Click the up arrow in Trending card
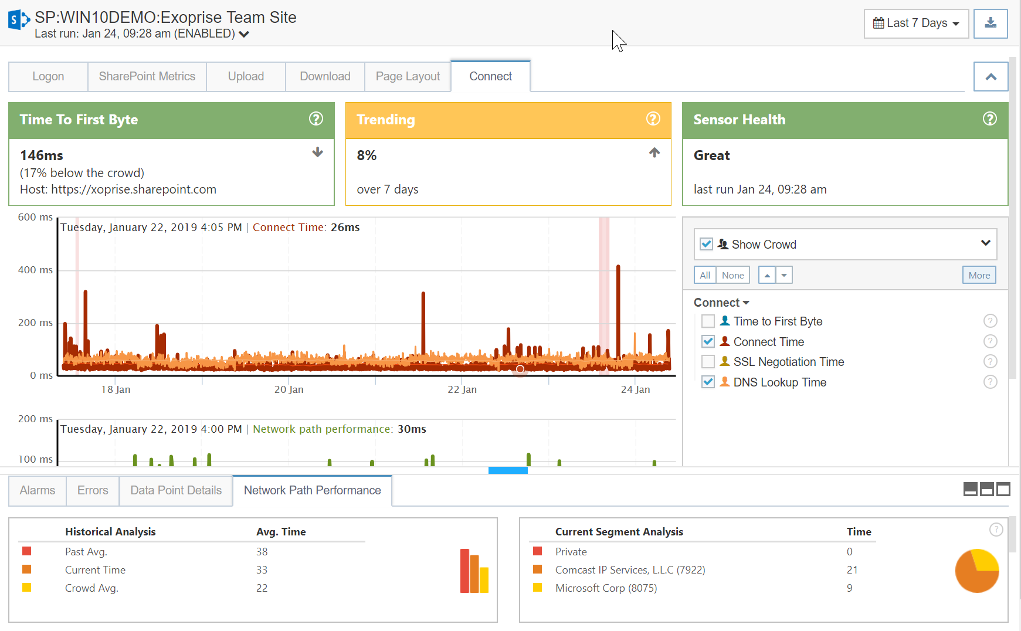The width and height of the screenshot is (1021, 631). tap(654, 152)
